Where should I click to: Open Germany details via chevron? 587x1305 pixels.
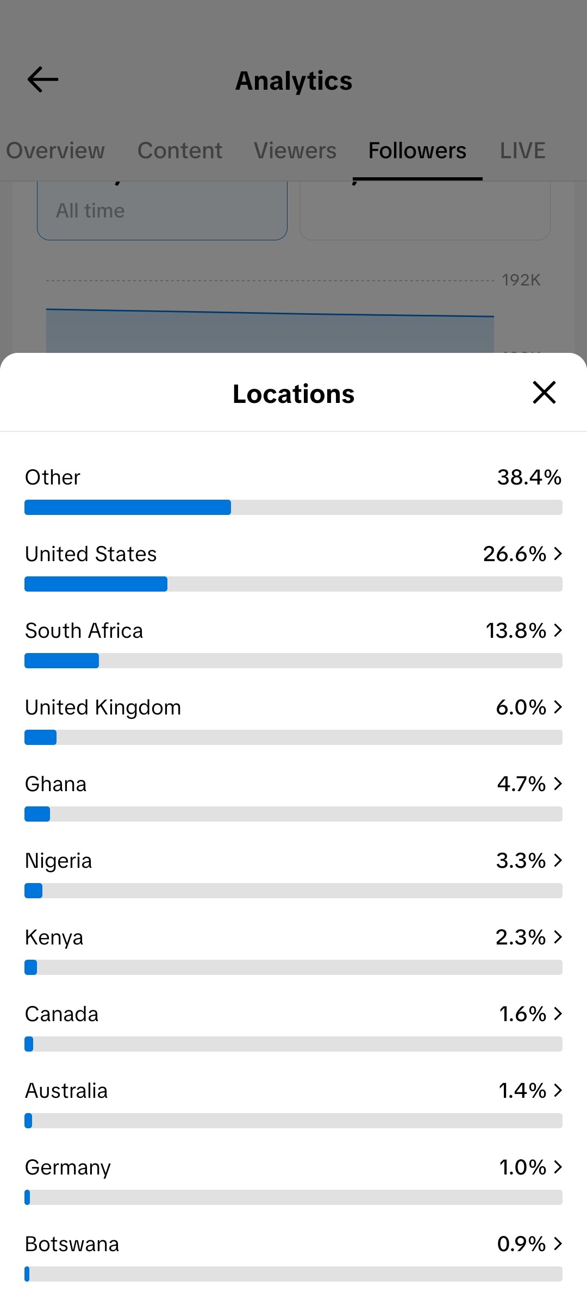558,1167
